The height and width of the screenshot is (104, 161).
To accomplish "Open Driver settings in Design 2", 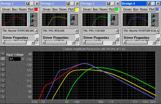I will click(47, 9).
